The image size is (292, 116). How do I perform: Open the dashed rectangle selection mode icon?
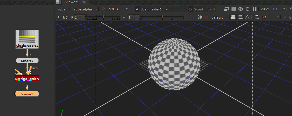click(x=256, y=17)
